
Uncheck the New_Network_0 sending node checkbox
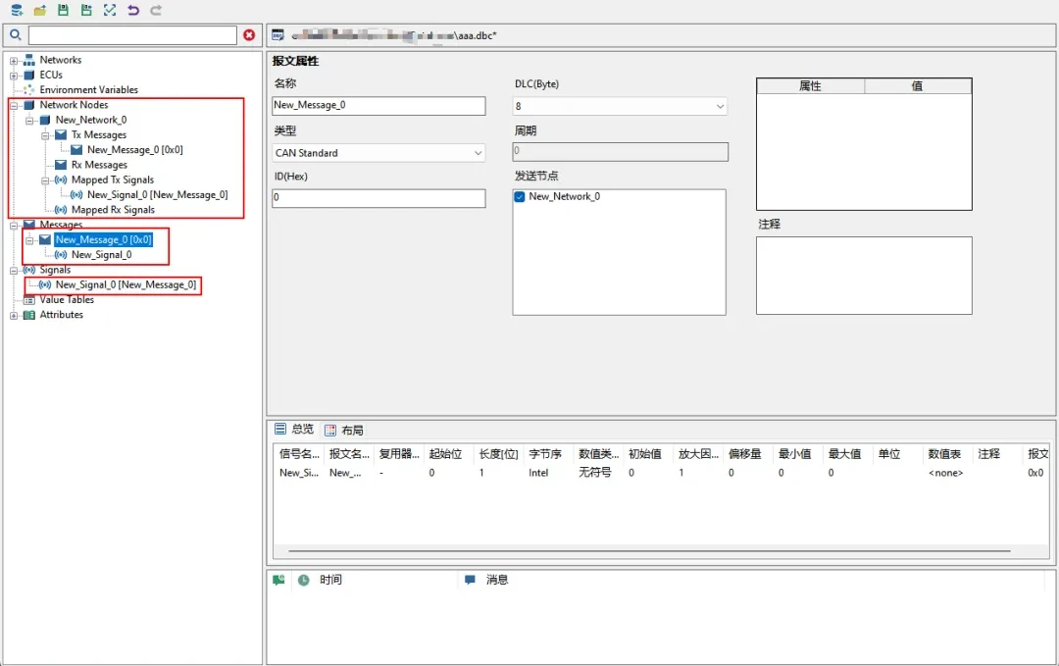click(x=520, y=197)
